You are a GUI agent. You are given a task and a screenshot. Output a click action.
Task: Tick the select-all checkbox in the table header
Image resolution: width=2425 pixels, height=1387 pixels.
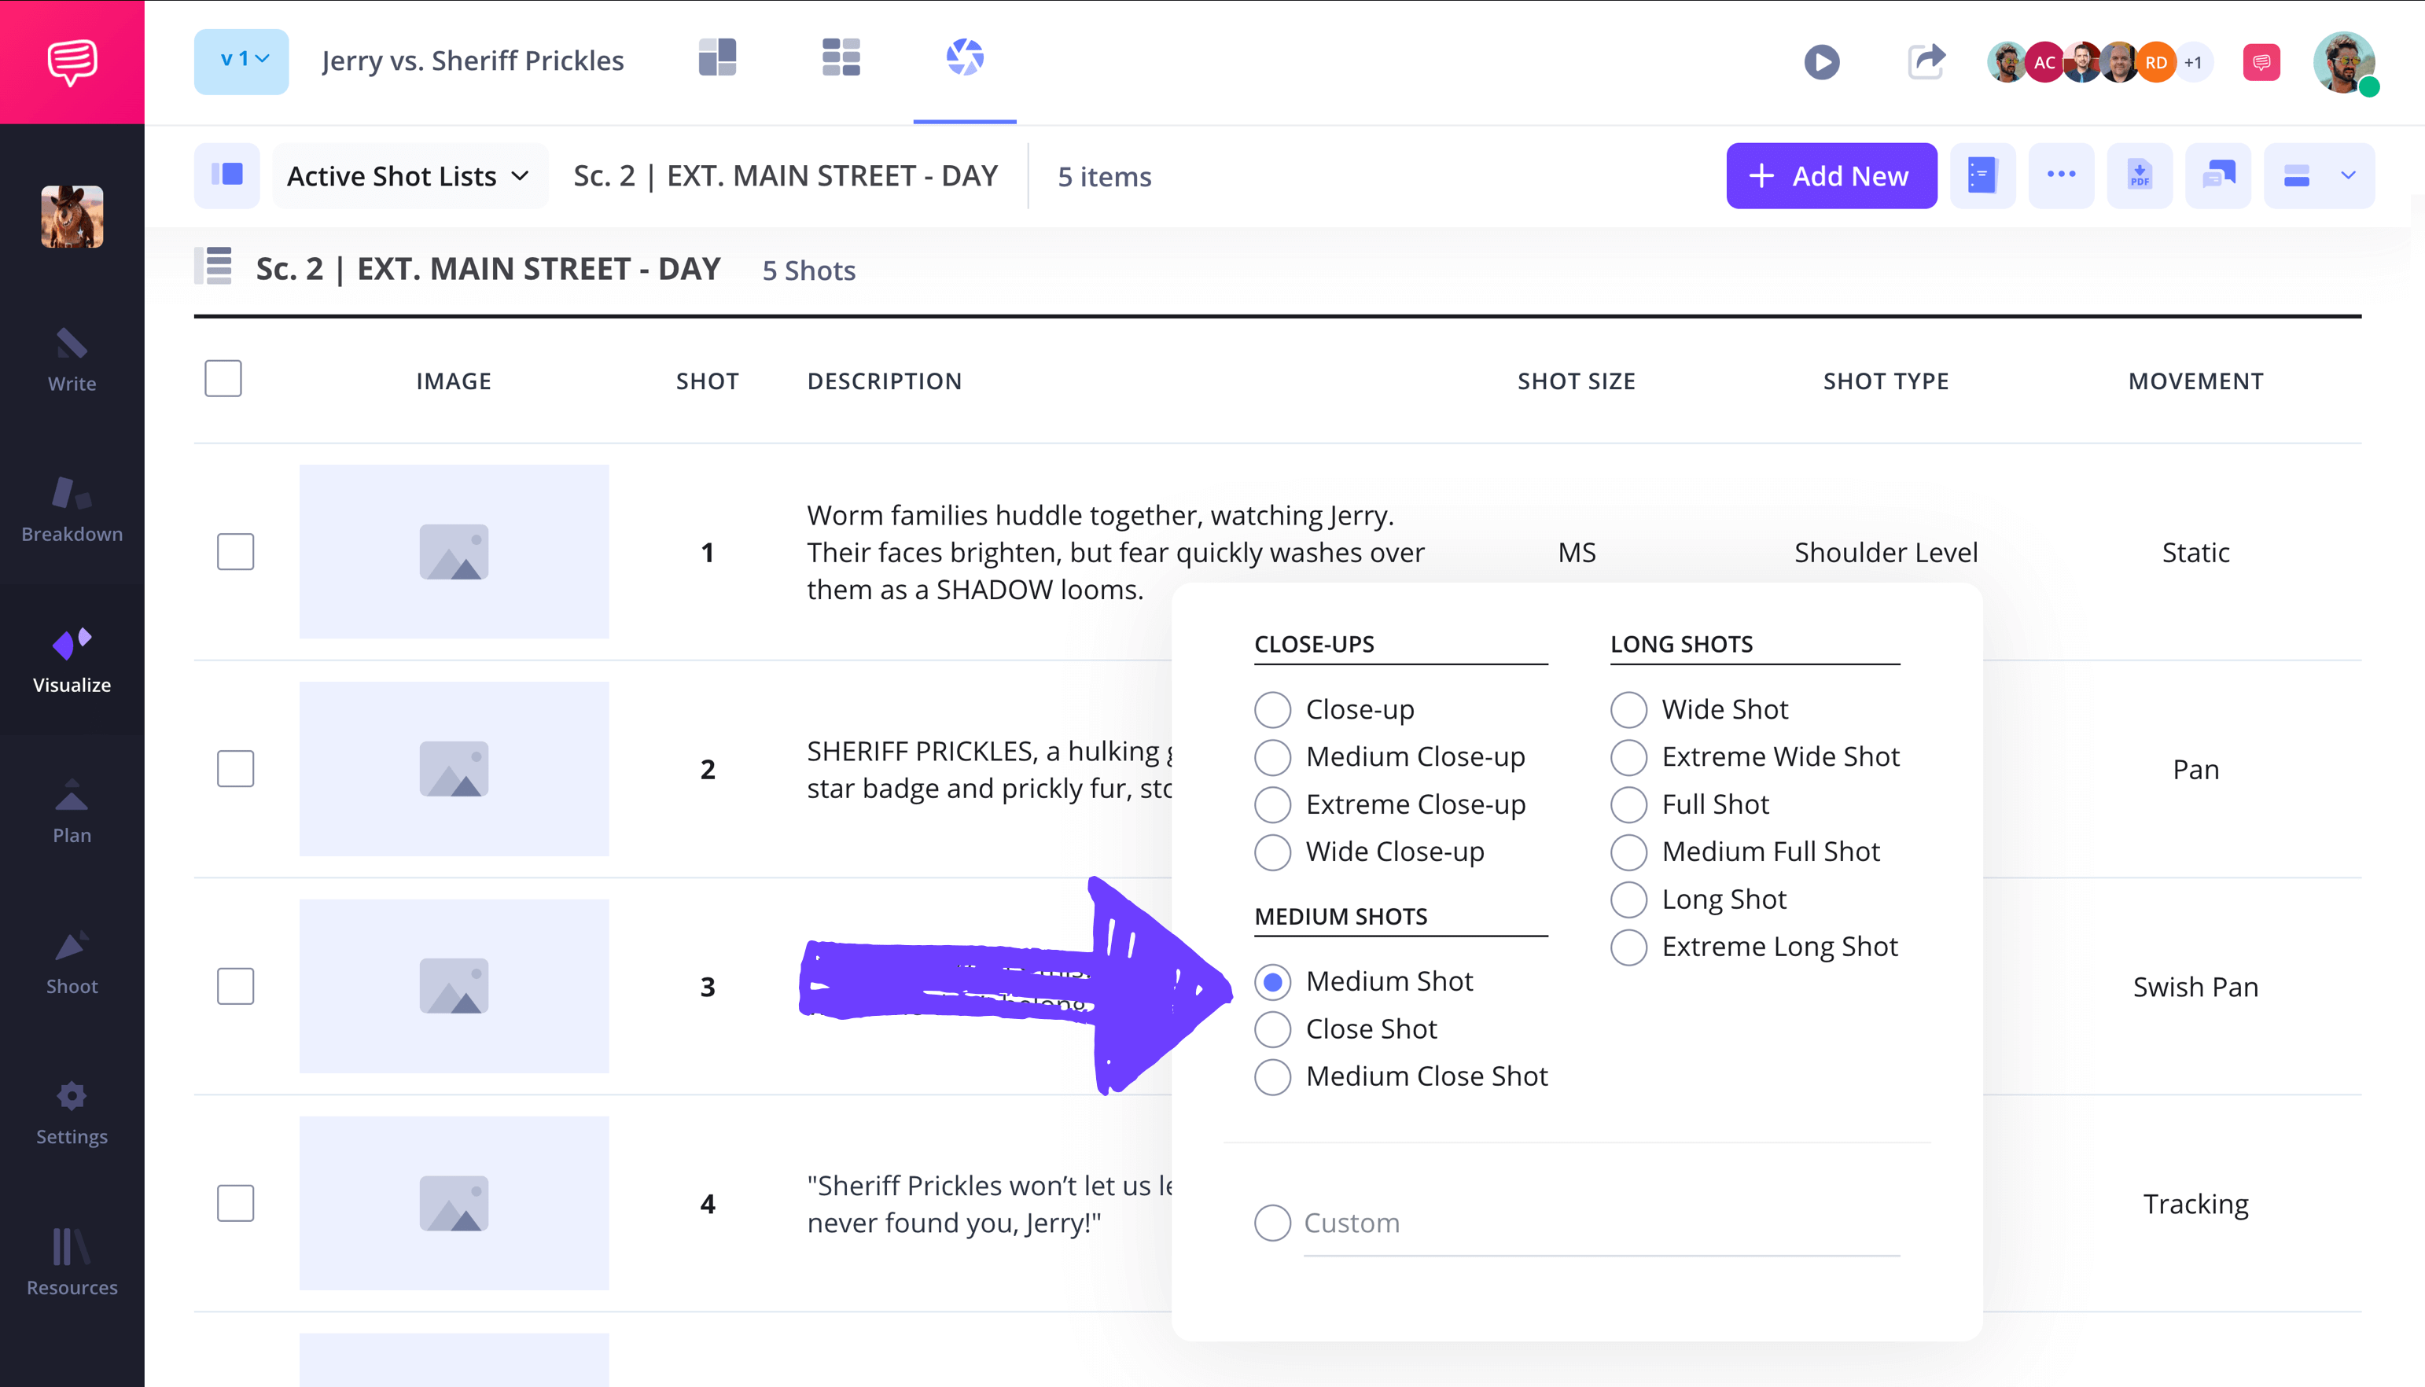tap(223, 378)
